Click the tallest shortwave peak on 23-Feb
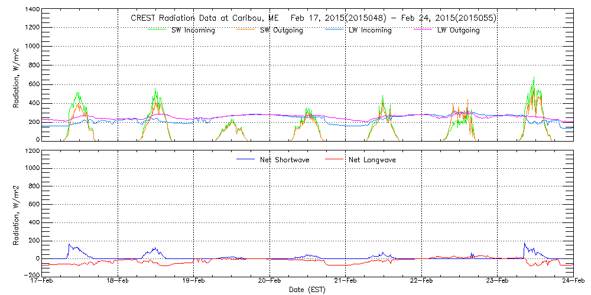Viewport: 591px width, 295px height. (534, 78)
